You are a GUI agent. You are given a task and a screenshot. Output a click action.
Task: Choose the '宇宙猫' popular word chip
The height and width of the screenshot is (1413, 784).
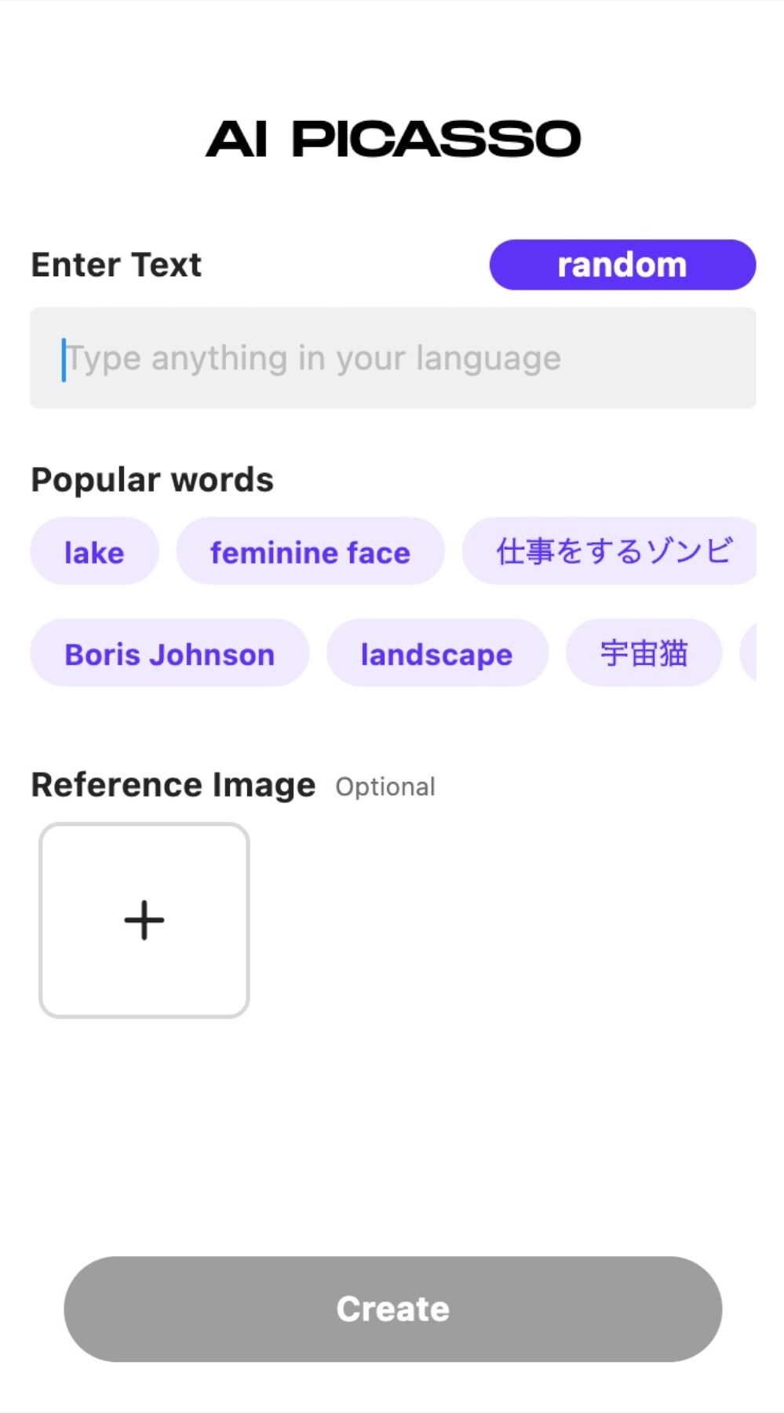click(644, 653)
